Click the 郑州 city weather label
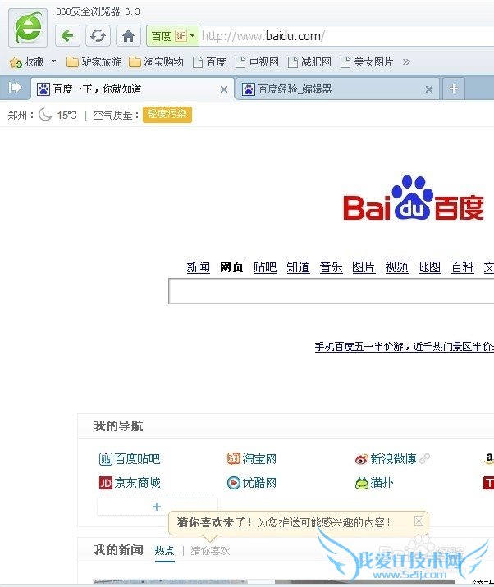 [21, 116]
